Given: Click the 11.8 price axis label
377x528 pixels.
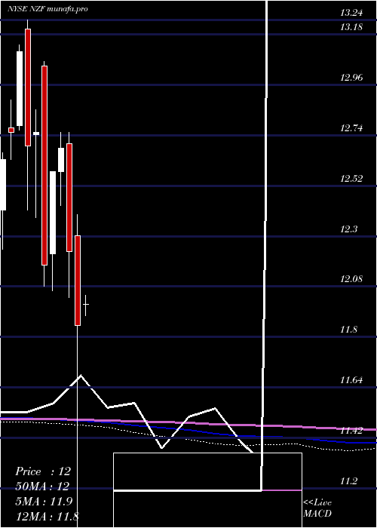Looking at the screenshot, I should coord(349,330).
